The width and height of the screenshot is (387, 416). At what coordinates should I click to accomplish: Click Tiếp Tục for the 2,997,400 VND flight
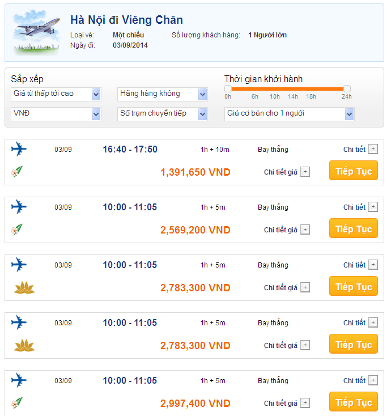354,402
